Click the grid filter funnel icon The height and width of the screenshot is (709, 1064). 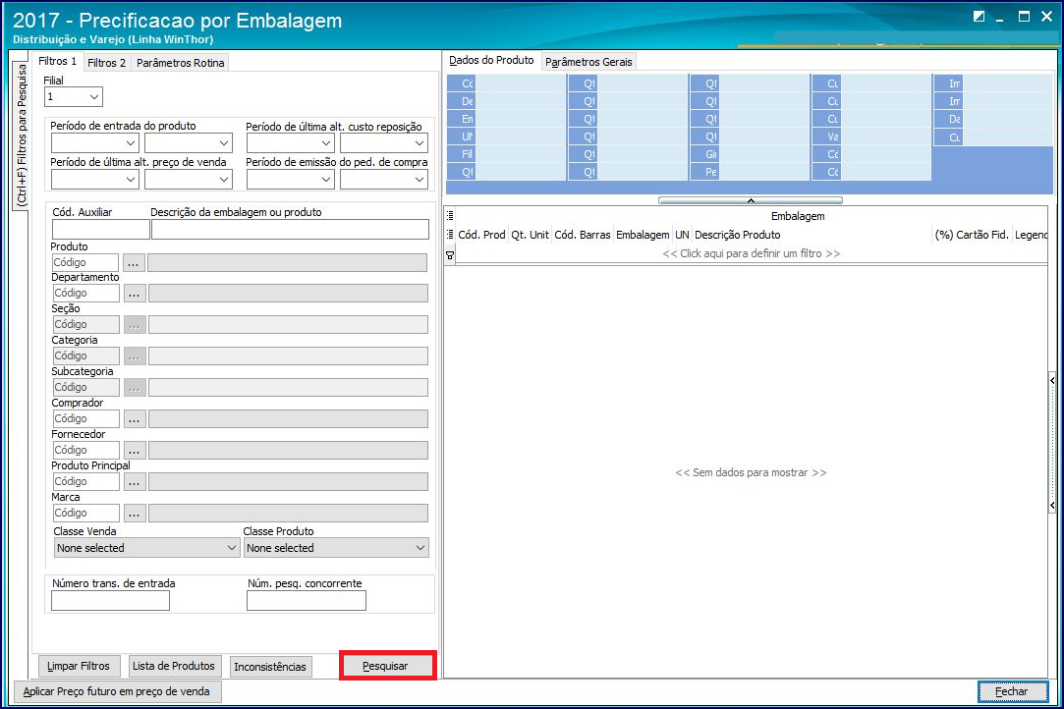(x=450, y=255)
